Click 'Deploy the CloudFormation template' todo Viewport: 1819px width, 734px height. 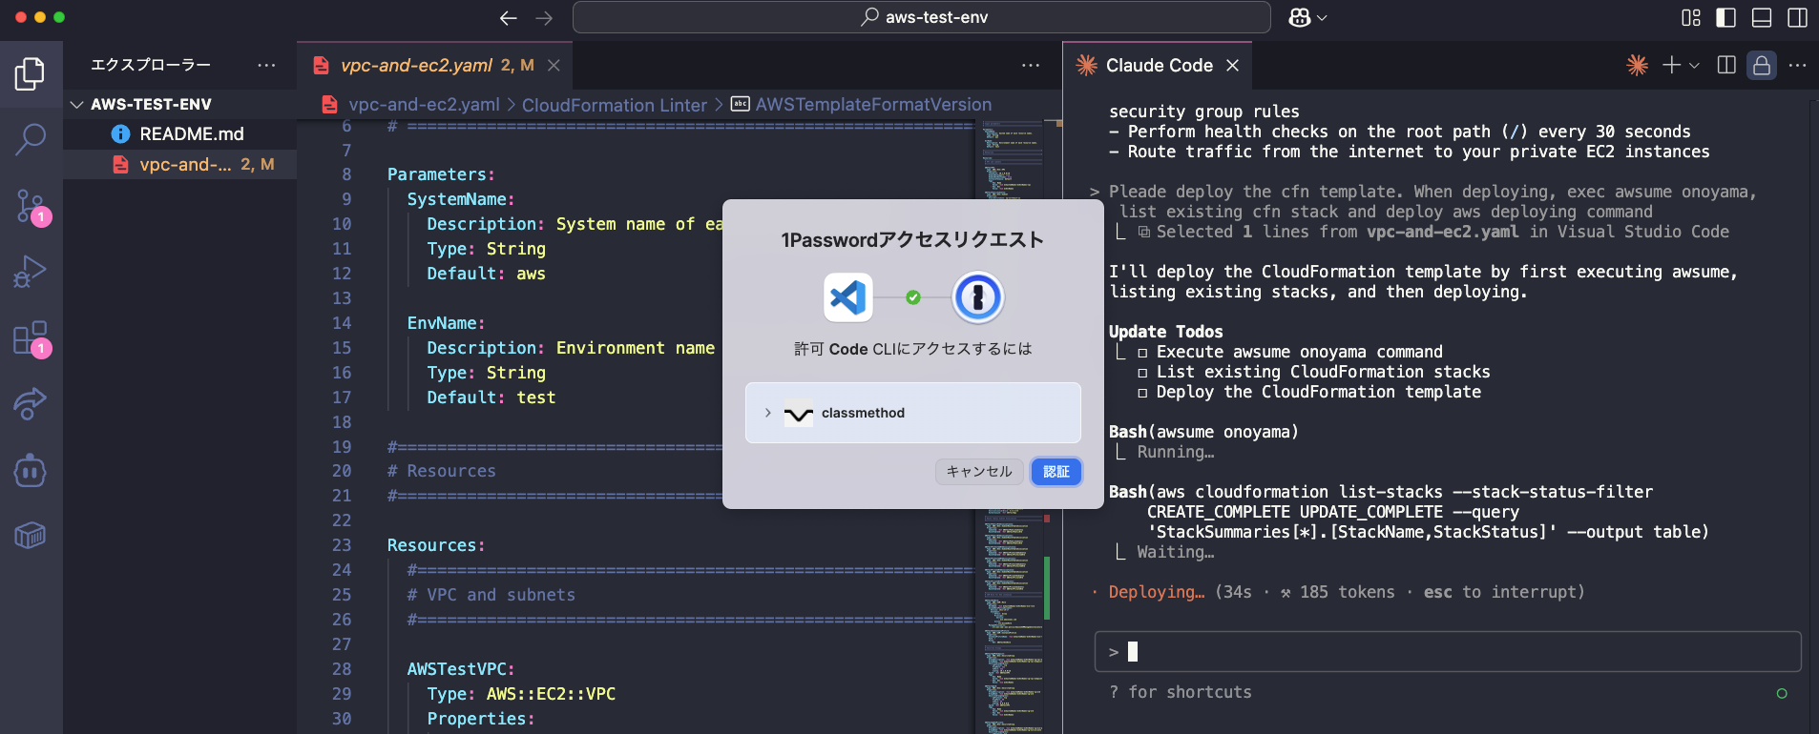1319,392
